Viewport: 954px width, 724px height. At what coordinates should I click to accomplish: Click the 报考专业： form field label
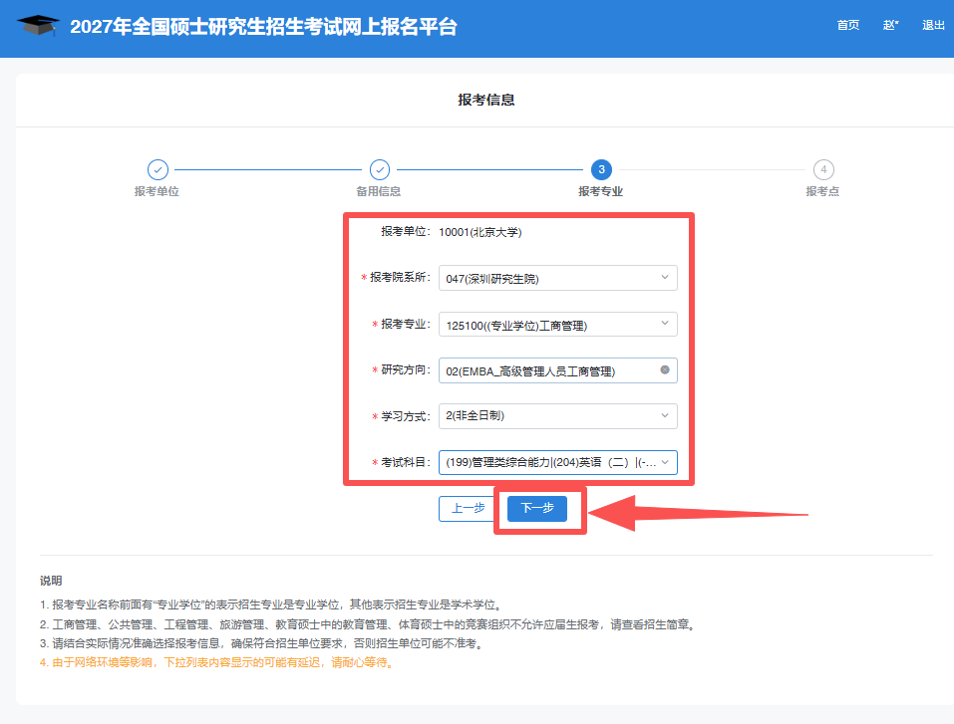(406, 324)
